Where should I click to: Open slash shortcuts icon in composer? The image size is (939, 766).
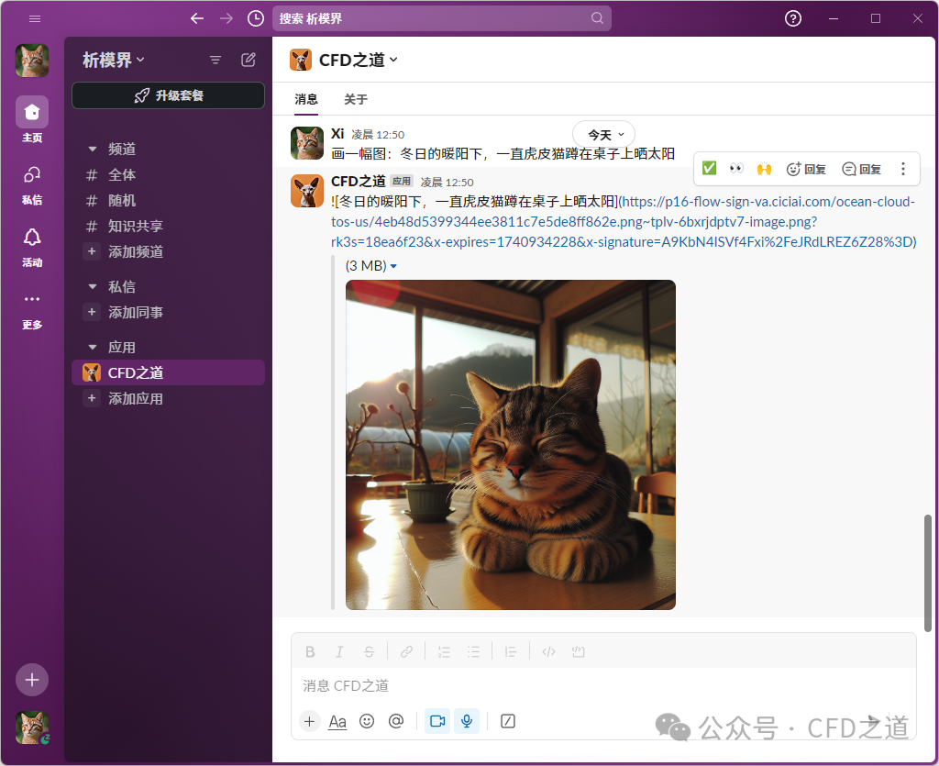(508, 721)
